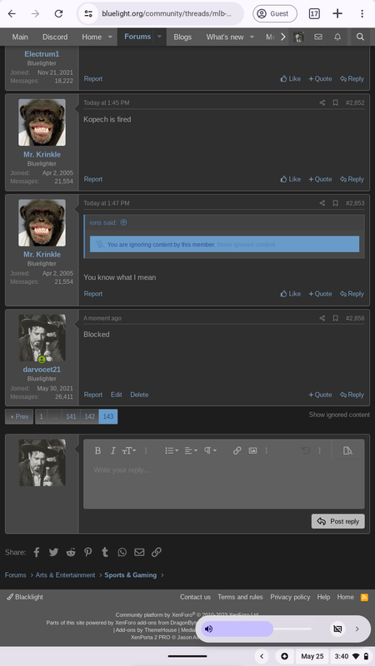Share thread on Twitter

coord(53,552)
